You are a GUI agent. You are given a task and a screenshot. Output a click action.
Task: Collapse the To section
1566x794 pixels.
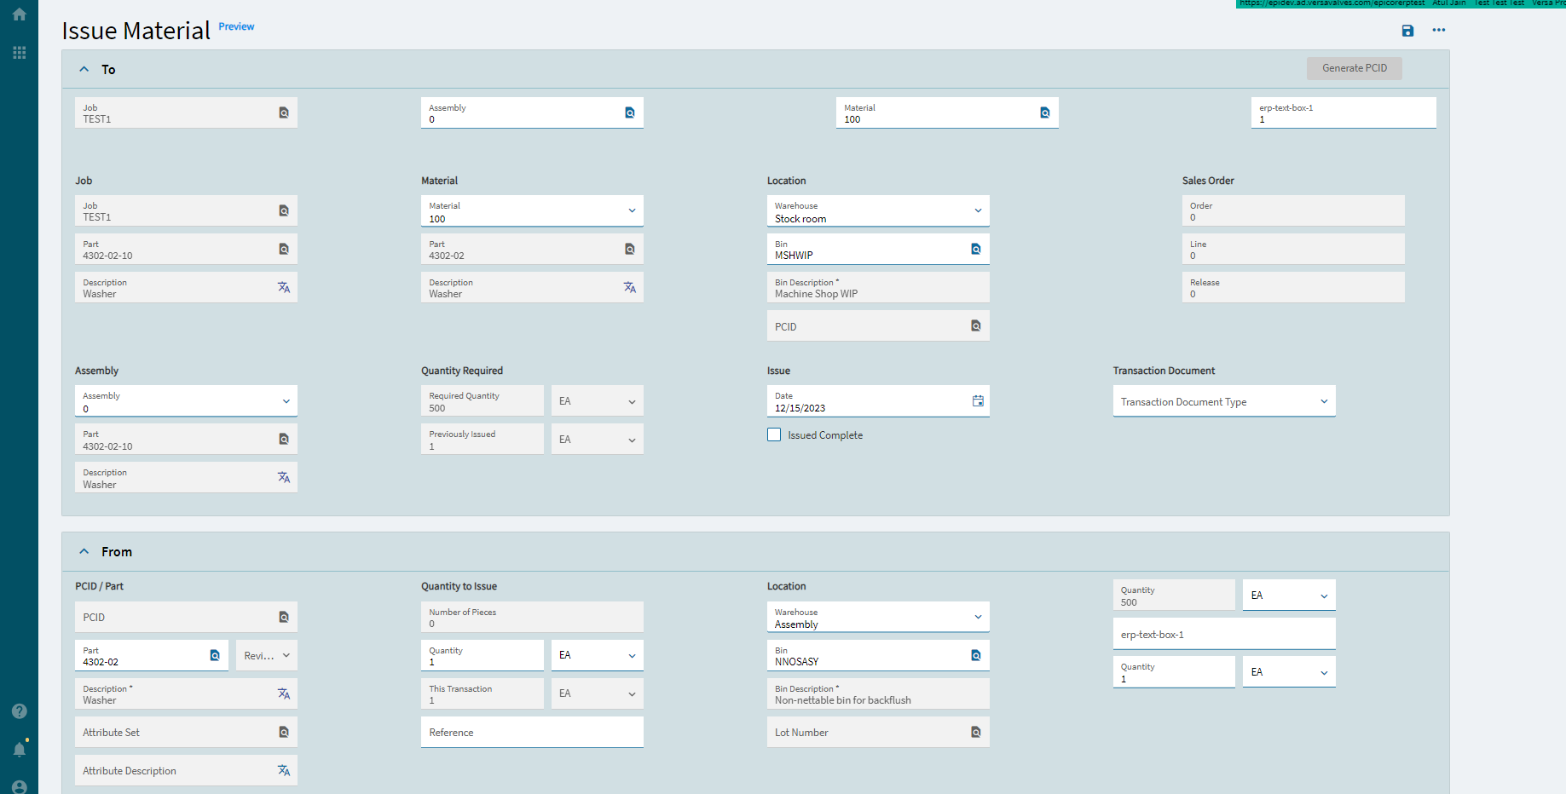[x=84, y=69]
